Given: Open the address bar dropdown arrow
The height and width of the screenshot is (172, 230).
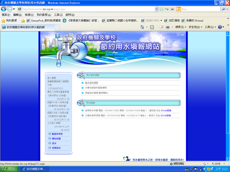Looking at the screenshot, I should pyautogui.click(x=156, y=9).
